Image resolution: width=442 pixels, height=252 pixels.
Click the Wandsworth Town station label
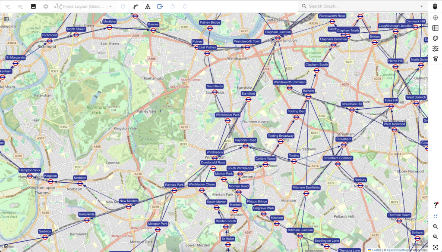point(247,41)
